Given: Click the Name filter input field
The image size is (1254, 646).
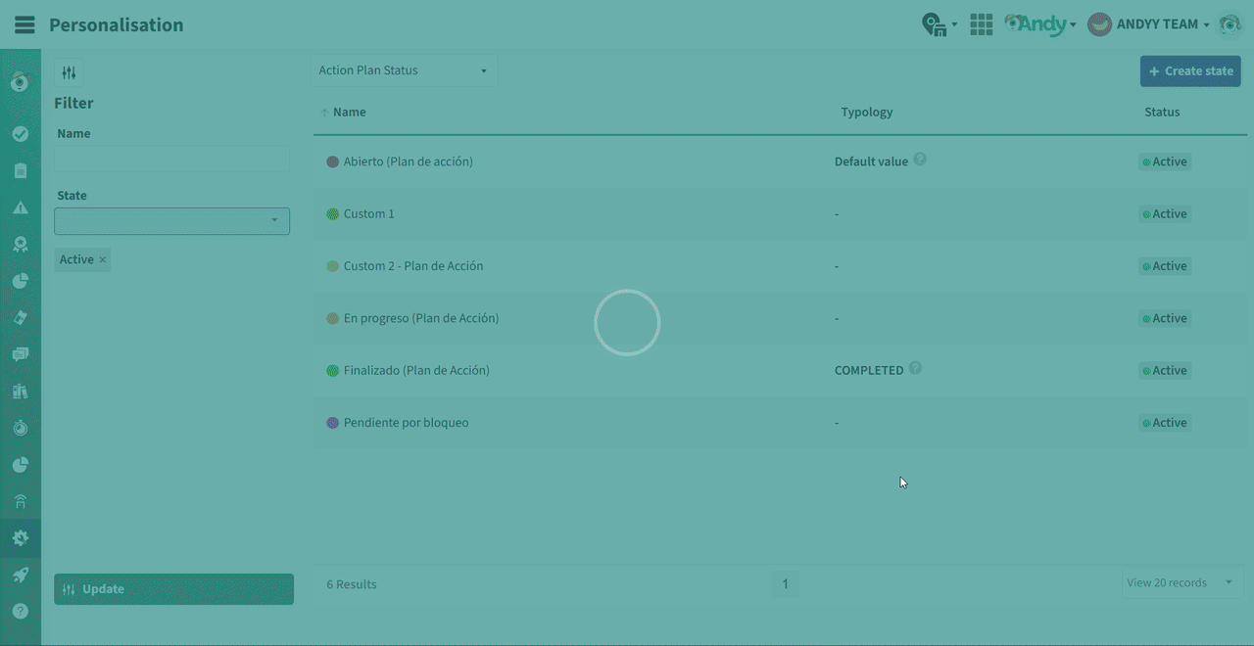Looking at the screenshot, I should coord(171,159).
